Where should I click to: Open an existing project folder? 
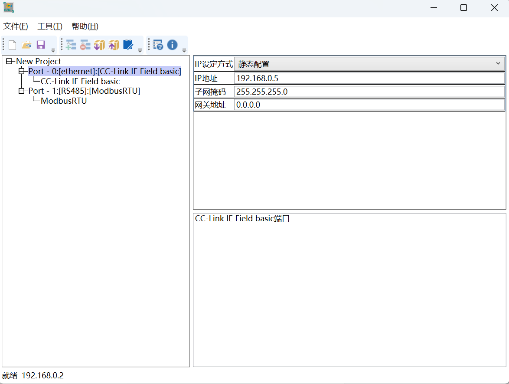26,45
